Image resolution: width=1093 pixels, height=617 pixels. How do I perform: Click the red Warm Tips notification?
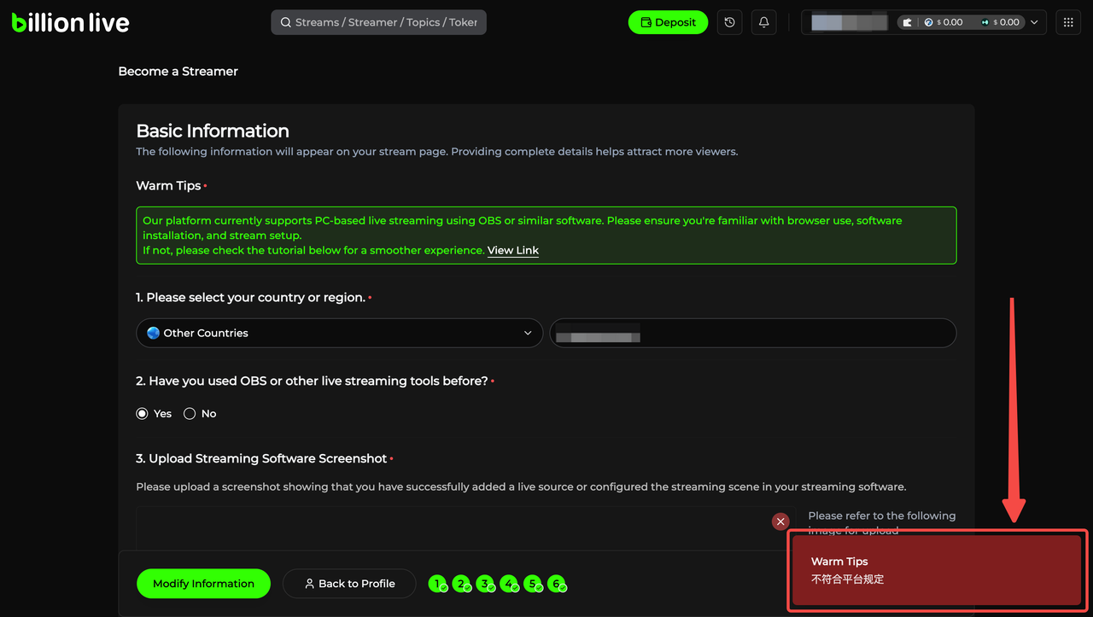[x=937, y=570]
